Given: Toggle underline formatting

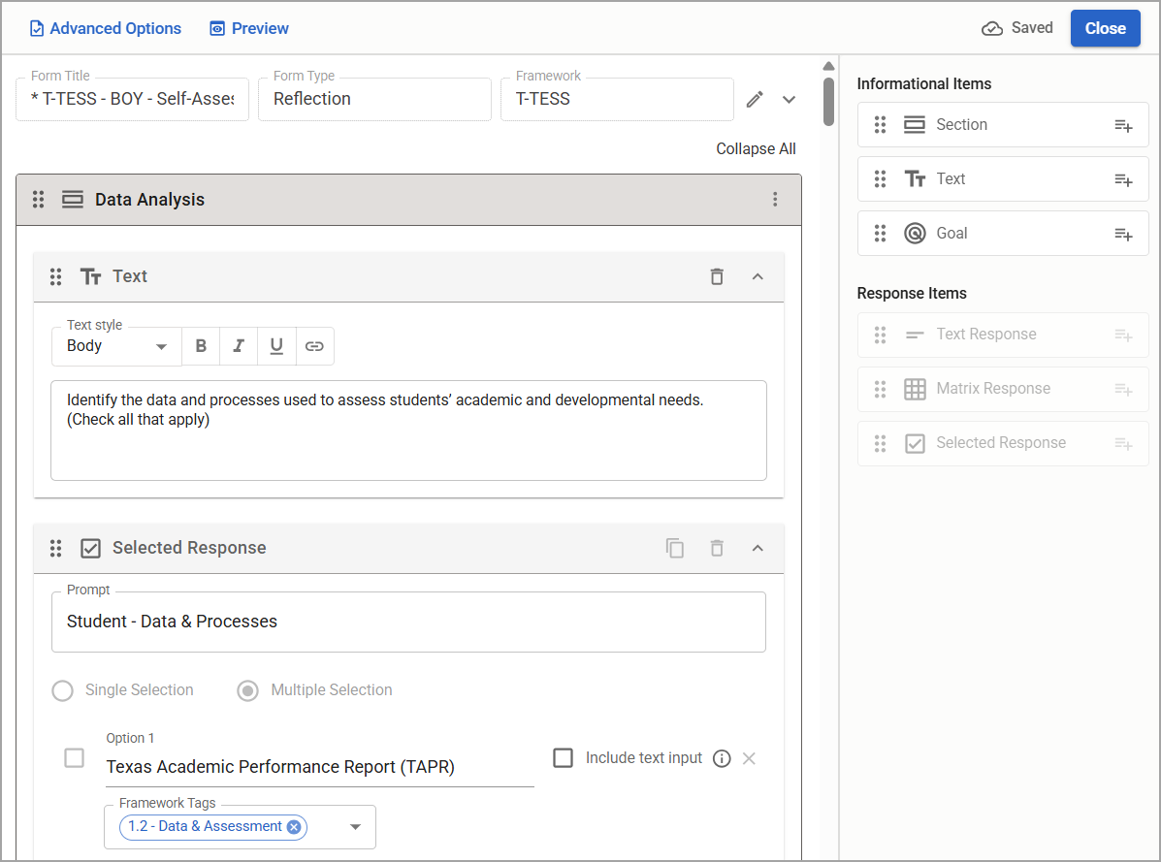Looking at the screenshot, I should pos(276,346).
